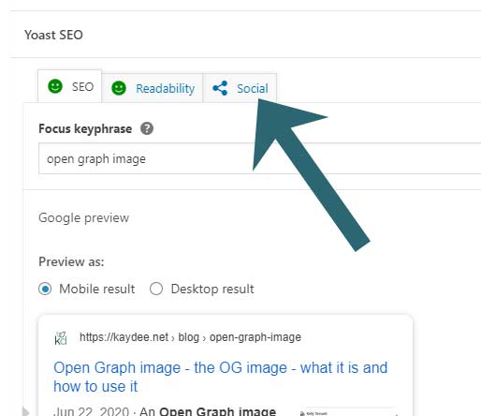Screen dimensions: 481x416
Task: Open the Focus keyphrase help icon
Action: [x=147, y=128]
